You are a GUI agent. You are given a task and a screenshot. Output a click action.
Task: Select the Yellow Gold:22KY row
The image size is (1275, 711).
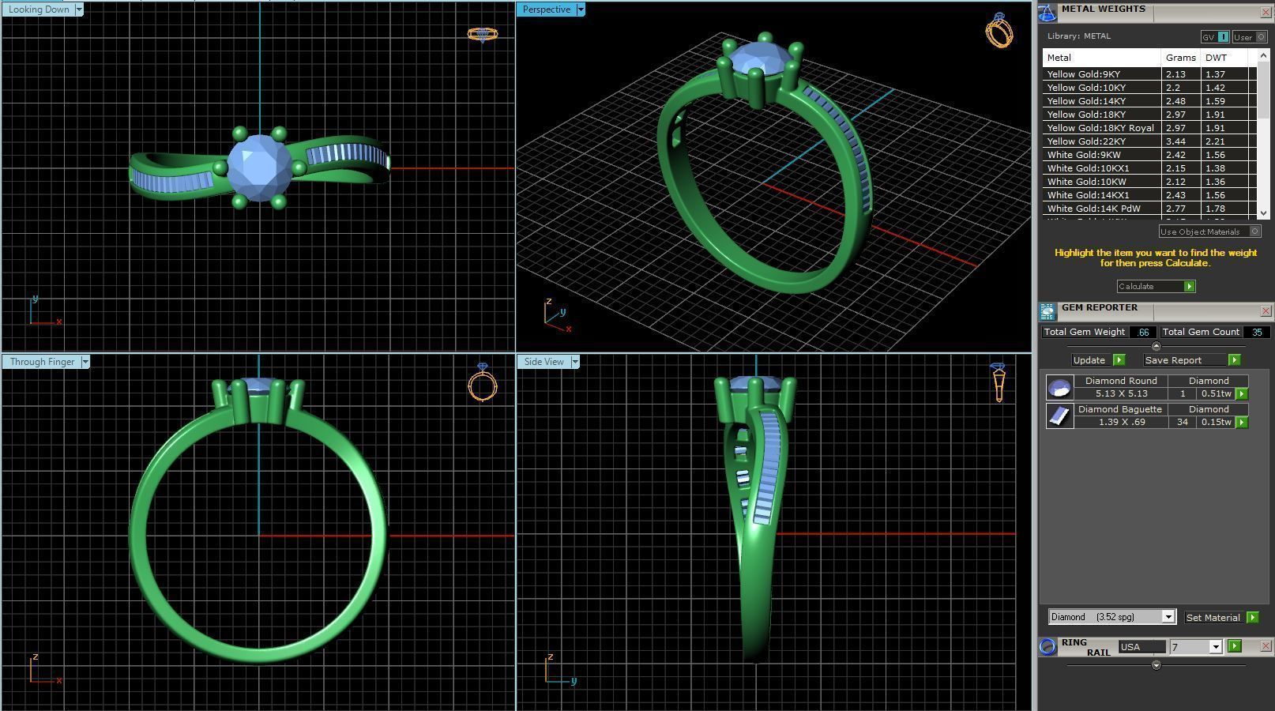1149,141
